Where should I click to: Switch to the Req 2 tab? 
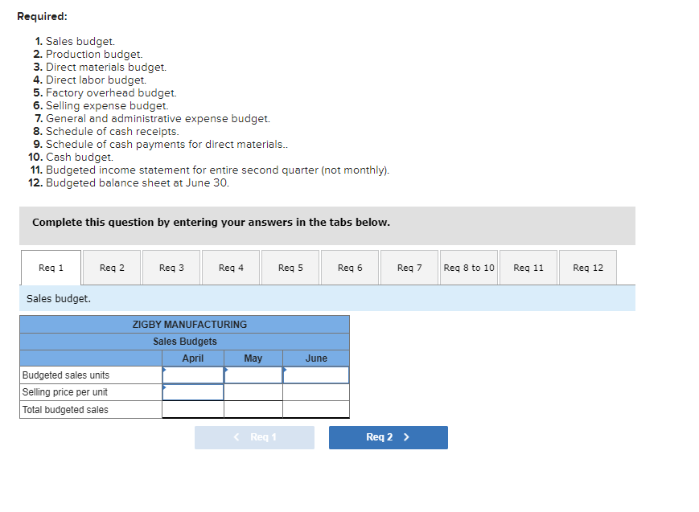point(111,267)
